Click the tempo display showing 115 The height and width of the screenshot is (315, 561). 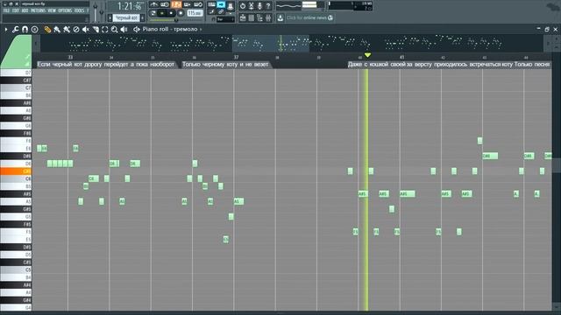point(195,13)
